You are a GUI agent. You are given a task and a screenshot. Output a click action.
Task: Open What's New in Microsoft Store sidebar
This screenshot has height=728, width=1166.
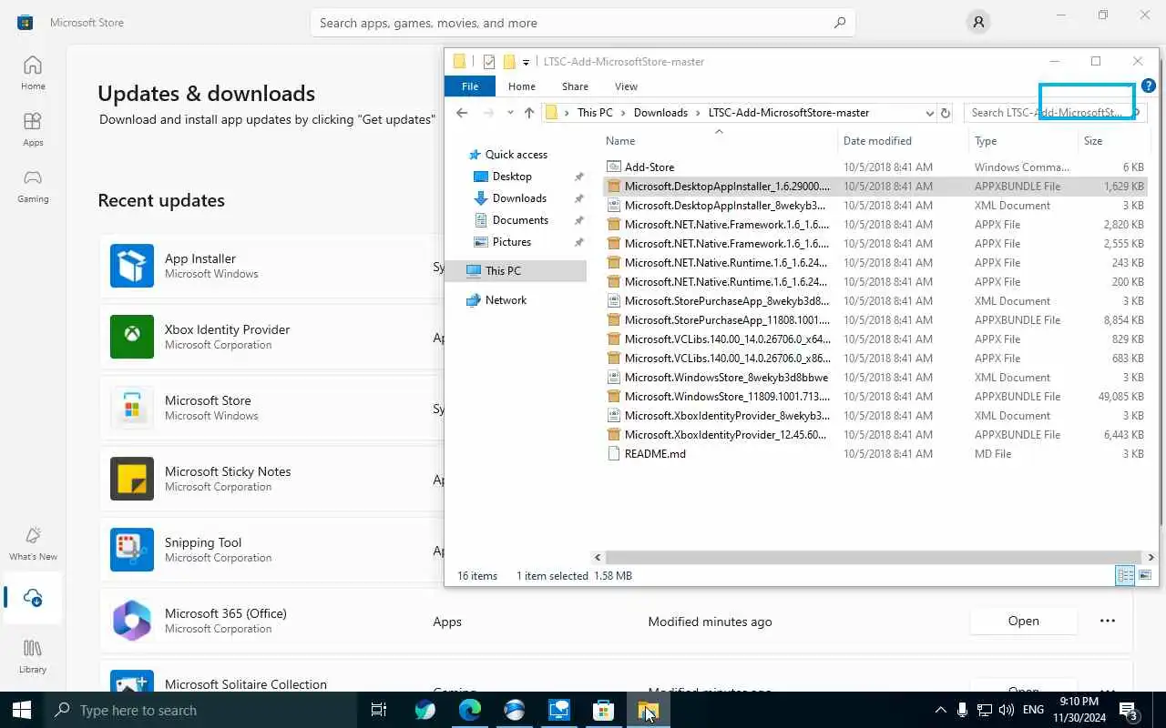[33, 543]
